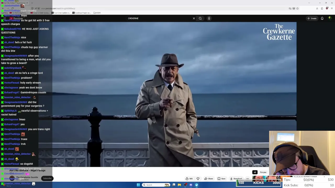
Task: Open browser downloads arrow
Action: click(317, 8)
